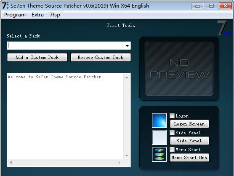Click Add a Custom Pack button

[x=37, y=57]
